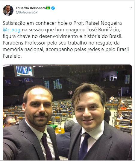Expand the tweet options chevron menu
The width and height of the screenshot is (135, 161).
(131, 8)
